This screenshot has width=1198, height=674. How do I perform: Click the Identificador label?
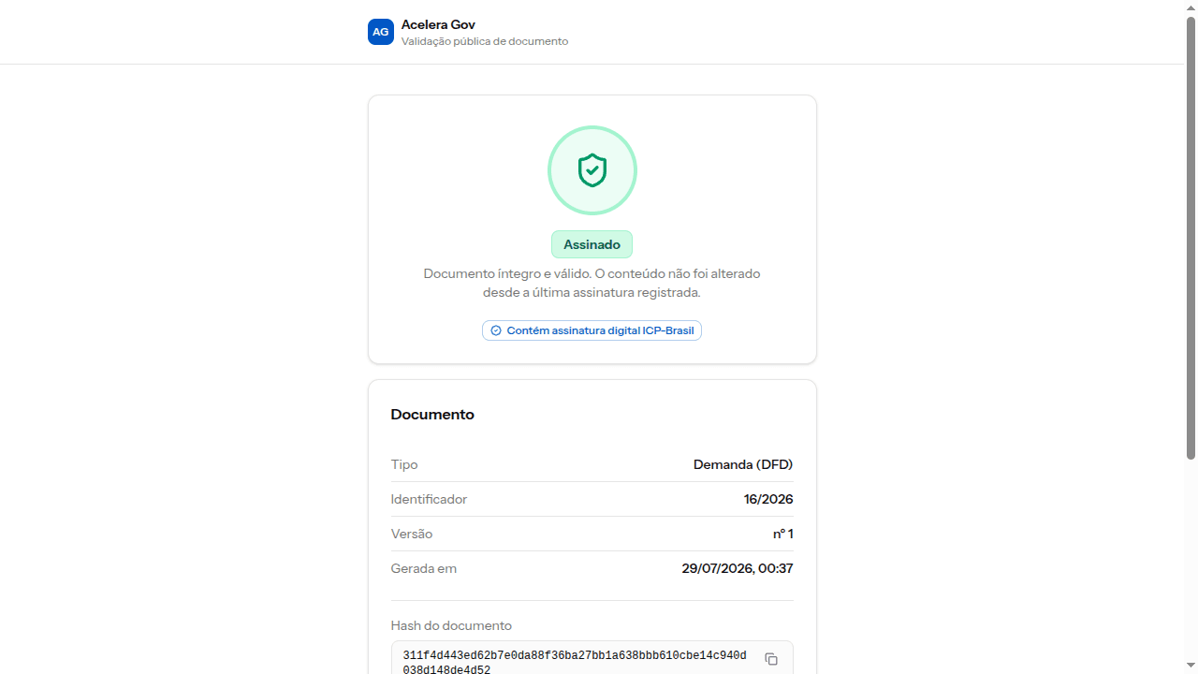coord(429,499)
